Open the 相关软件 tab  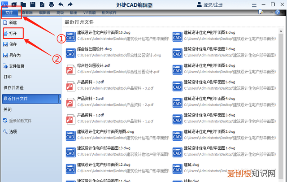click(109, 13)
